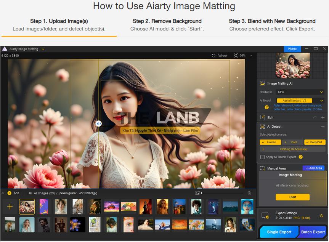Open the Hardware CPU dropdown
This screenshot has width=329, height=242.
[x=300, y=92]
